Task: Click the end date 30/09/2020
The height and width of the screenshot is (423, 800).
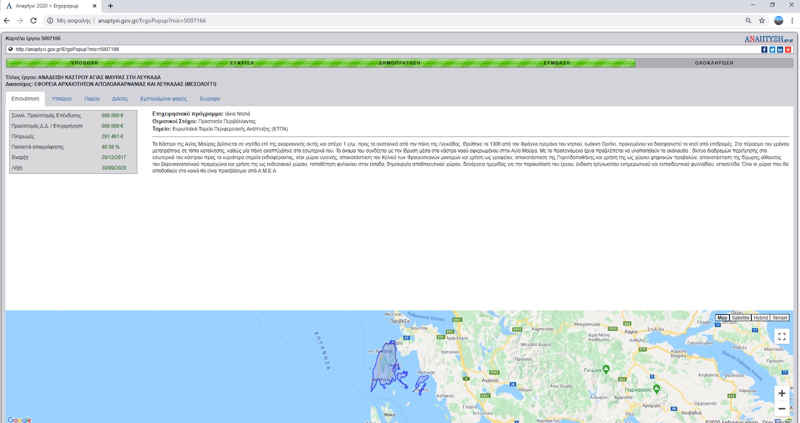Action: pyautogui.click(x=114, y=168)
